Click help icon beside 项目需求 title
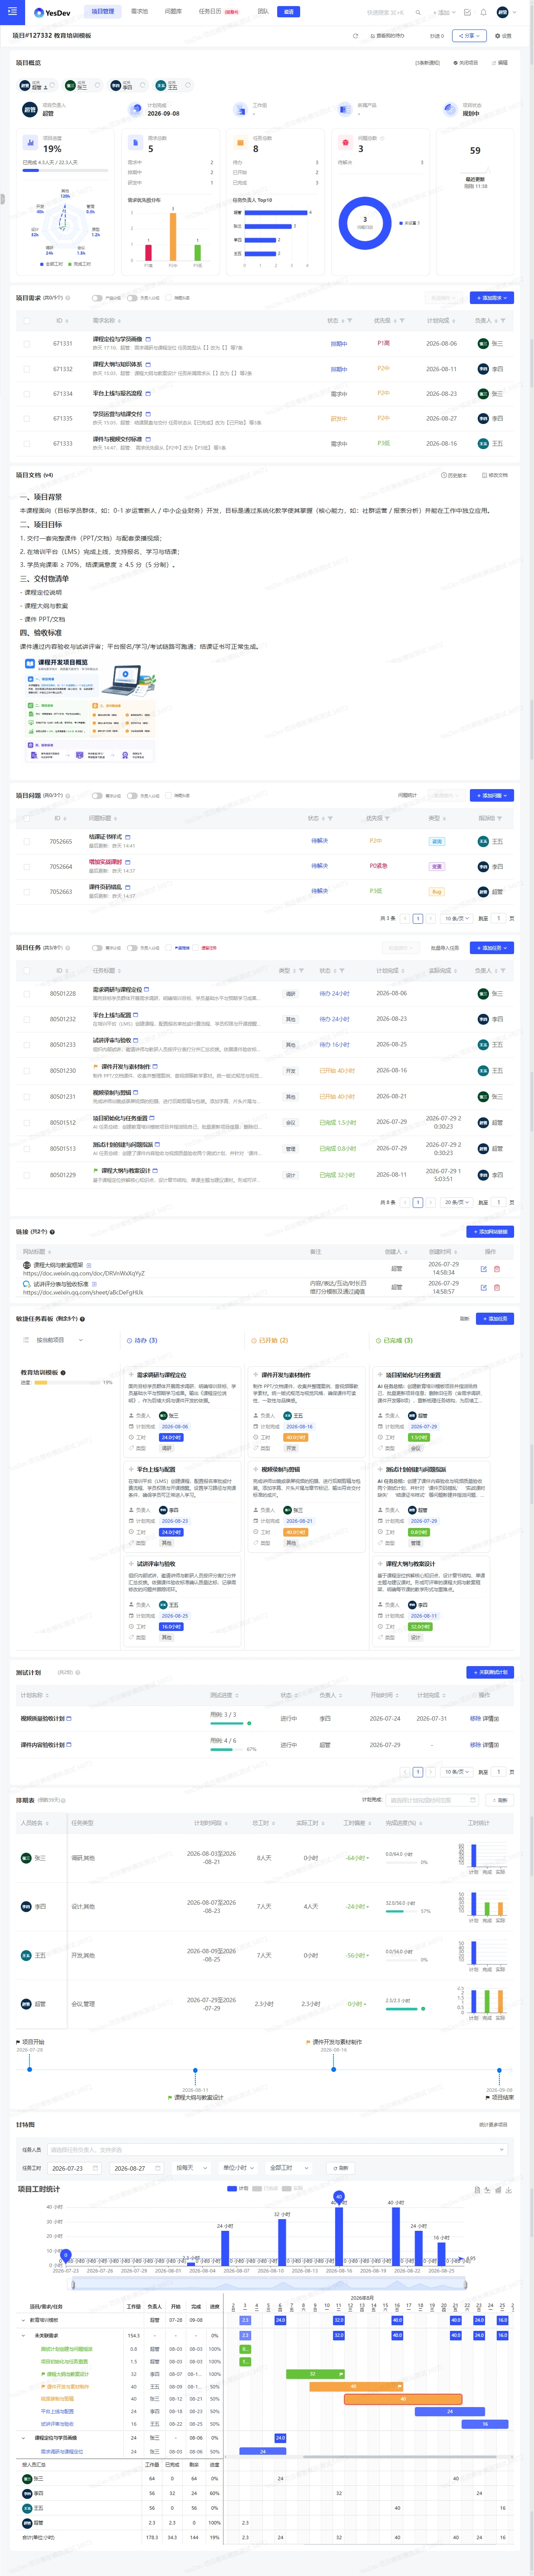Image resolution: width=534 pixels, height=2576 pixels. (x=68, y=298)
